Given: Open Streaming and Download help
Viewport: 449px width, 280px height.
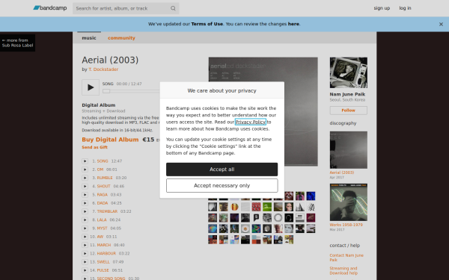Looking at the screenshot, I should (x=343, y=271).
